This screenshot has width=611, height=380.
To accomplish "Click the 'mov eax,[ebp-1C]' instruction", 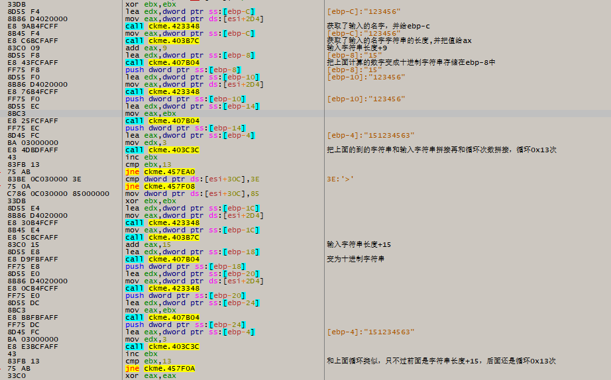I will click(x=192, y=230).
